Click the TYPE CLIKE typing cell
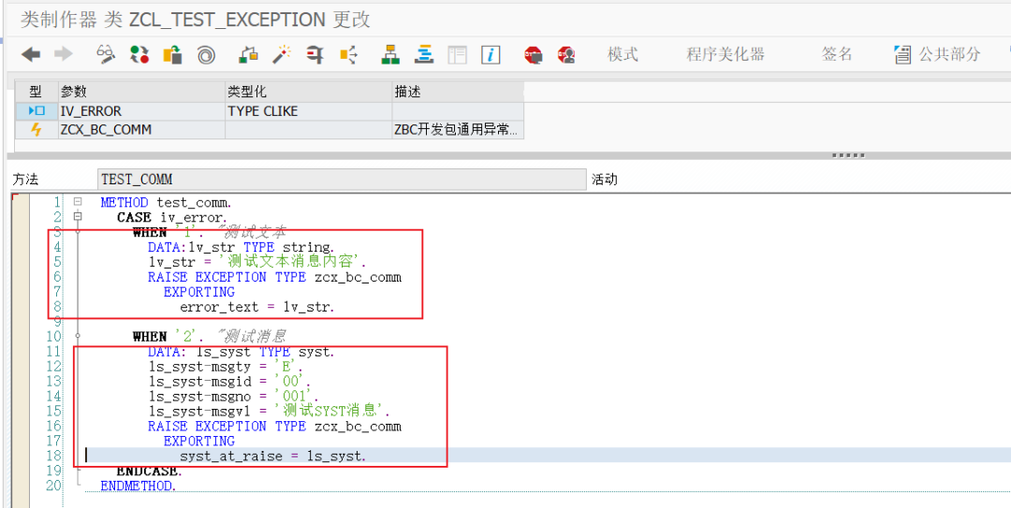 coord(308,111)
